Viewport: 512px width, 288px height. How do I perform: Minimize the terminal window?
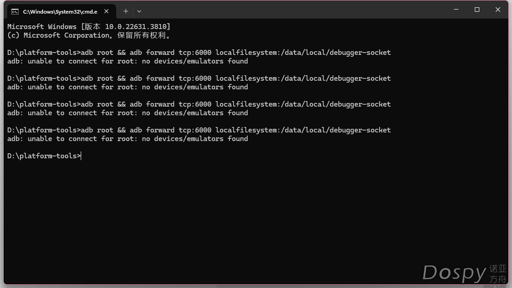456,10
